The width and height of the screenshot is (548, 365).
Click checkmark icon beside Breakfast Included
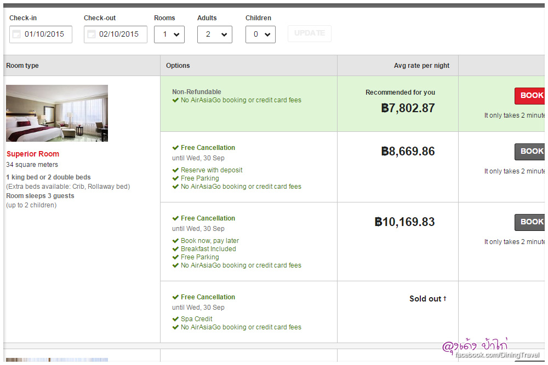[175, 249]
